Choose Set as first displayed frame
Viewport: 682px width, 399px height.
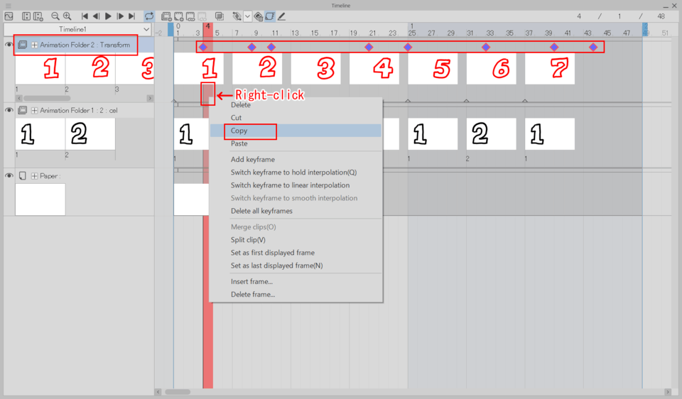pyautogui.click(x=273, y=253)
